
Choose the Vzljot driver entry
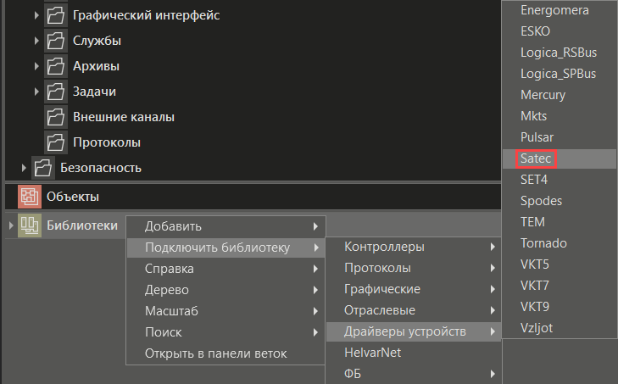click(x=537, y=327)
